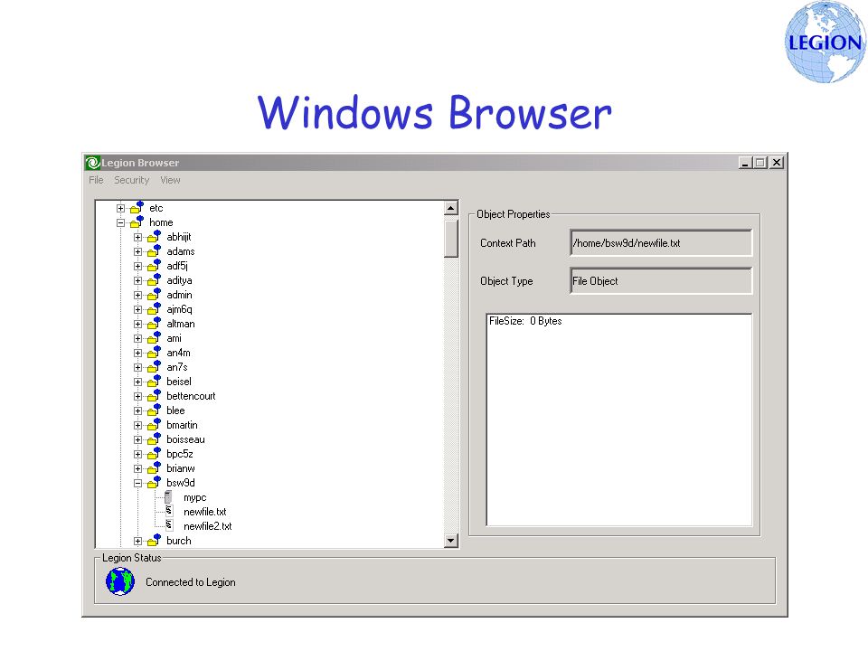
Task: Click the tree scrollbar up arrow
Action: point(451,208)
